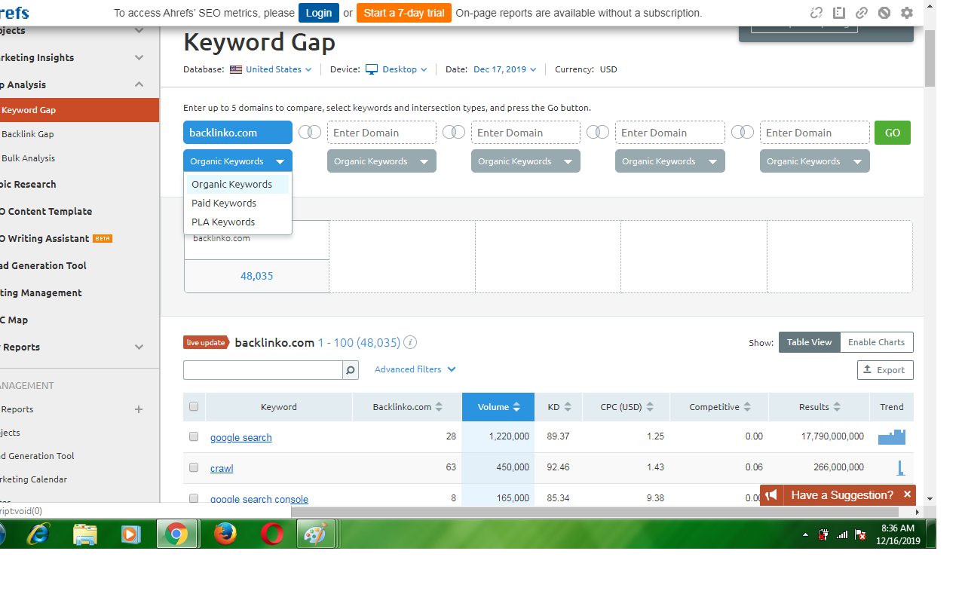Click the green GO button
The height and width of the screenshot is (603, 965).
pos(893,133)
